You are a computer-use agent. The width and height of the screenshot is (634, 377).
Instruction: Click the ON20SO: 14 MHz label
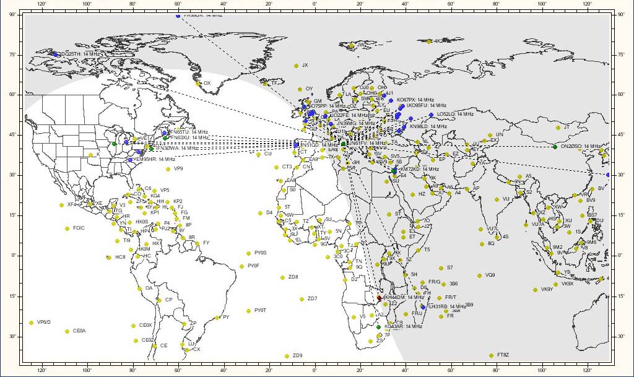click(580, 146)
